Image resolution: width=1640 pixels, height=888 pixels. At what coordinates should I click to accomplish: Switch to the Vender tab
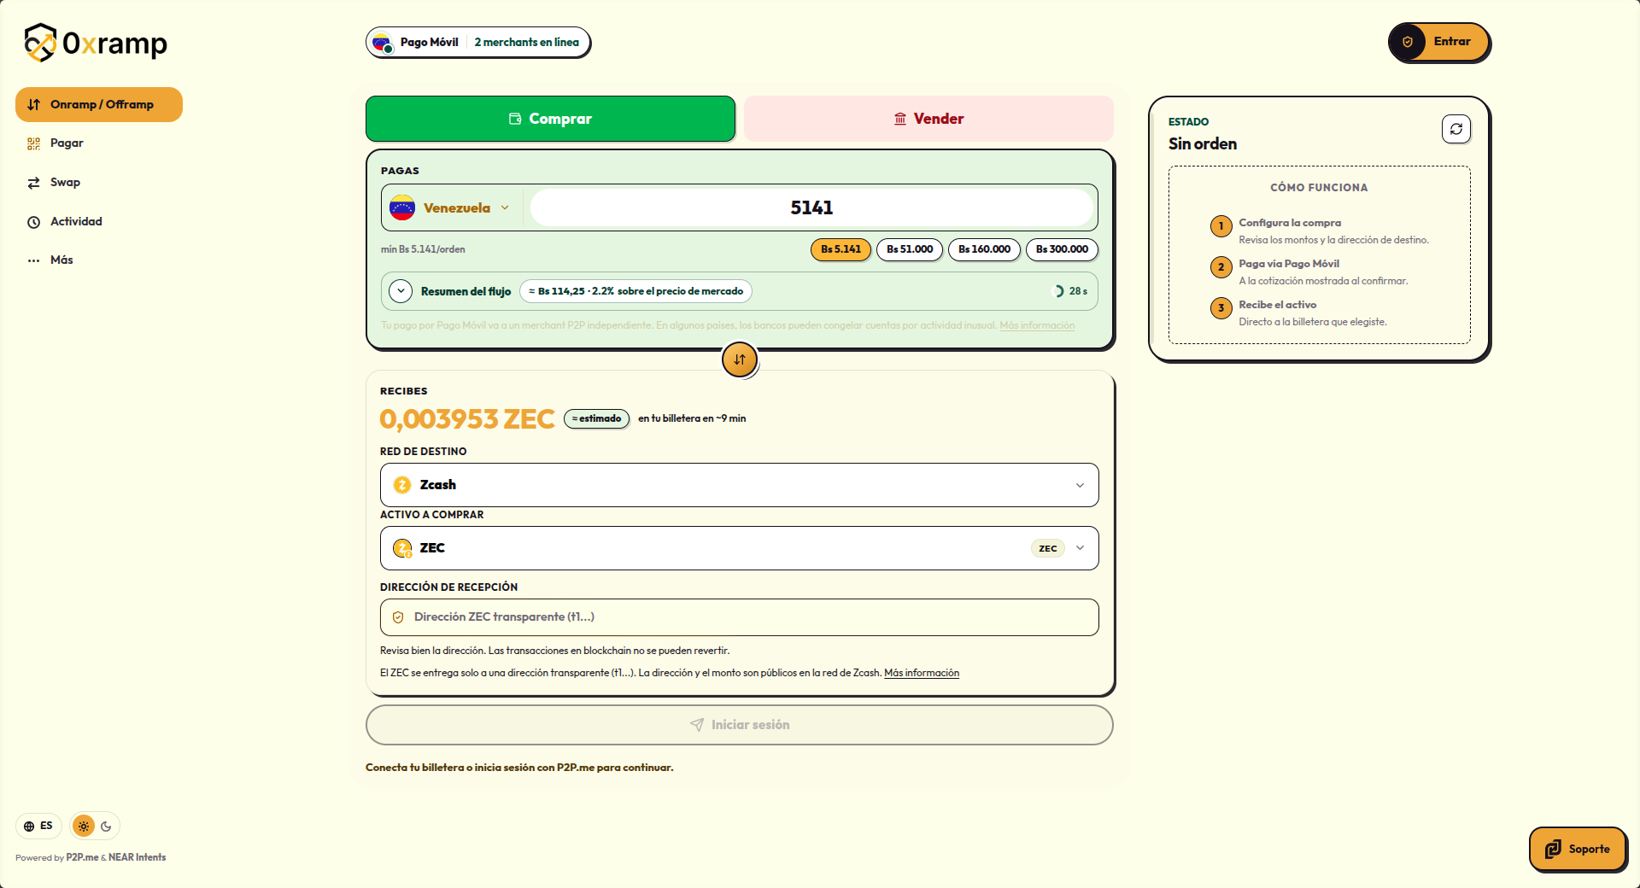pos(928,119)
